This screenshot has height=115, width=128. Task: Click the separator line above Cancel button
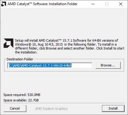click(64, 103)
